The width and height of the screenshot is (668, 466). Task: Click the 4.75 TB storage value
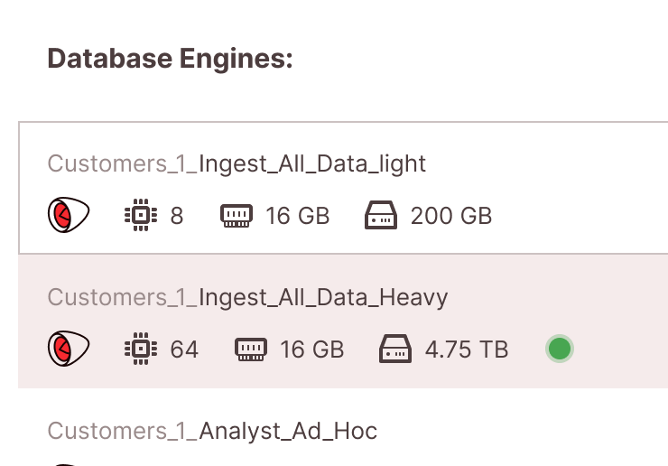click(x=466, y=349)
